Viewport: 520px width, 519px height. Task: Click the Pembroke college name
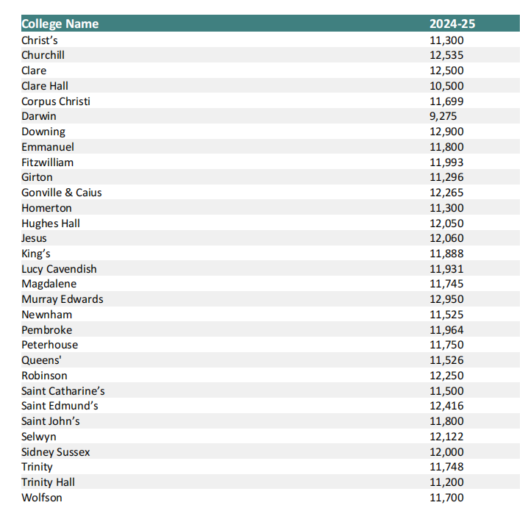click(x=47, y=330)
